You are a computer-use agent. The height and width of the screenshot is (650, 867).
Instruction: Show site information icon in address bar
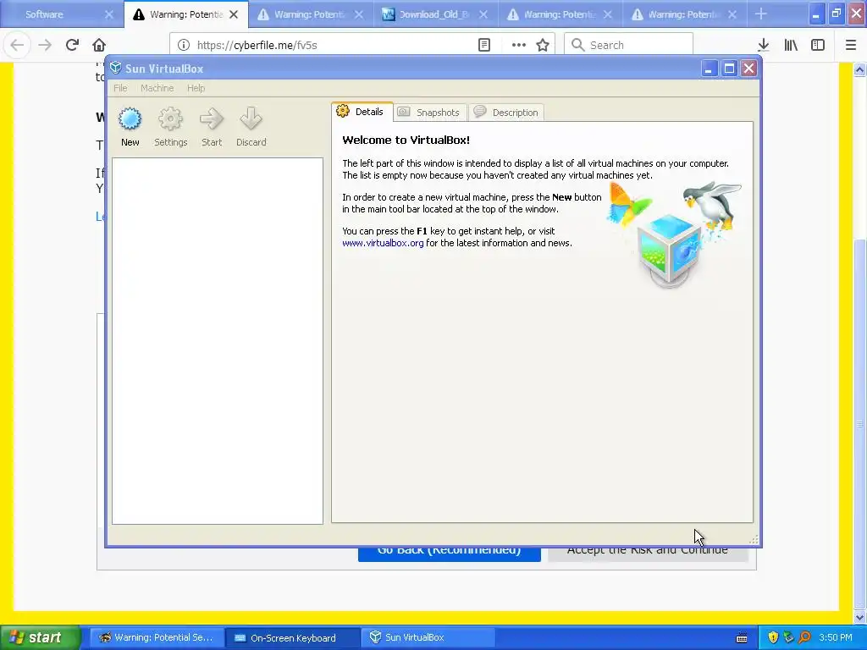[x=184, y=45]
